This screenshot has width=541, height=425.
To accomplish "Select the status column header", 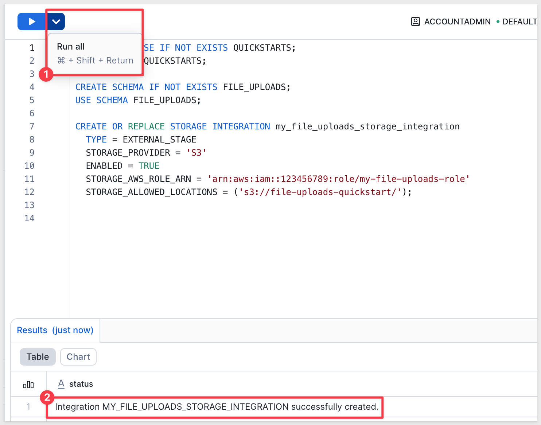I will [81, 384].
